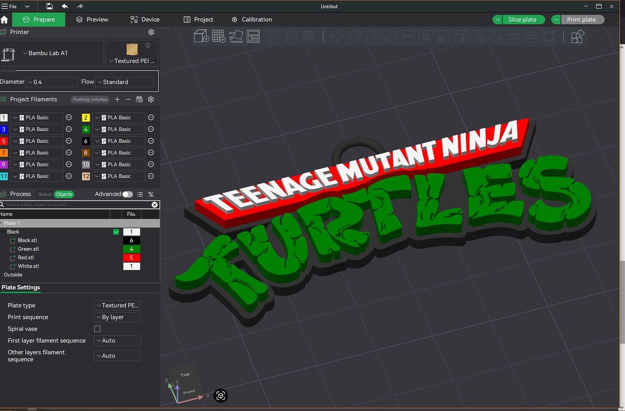
Task: Collapse the Black object tree node
Action: 3,232
